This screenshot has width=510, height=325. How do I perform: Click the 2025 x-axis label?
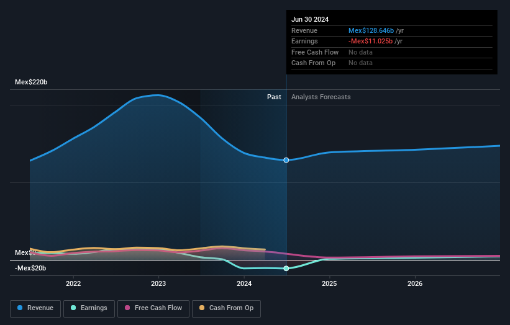click(x=329, y=283)
